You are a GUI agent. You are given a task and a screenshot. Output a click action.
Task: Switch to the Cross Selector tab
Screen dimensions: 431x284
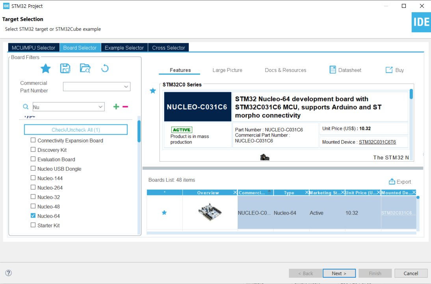pos(169,48)
